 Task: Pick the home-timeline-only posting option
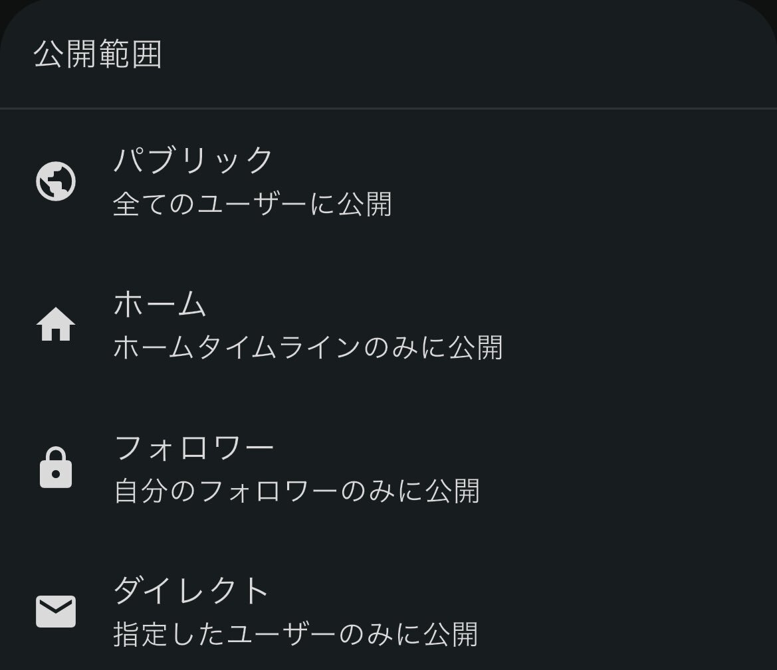pos(388,325)
